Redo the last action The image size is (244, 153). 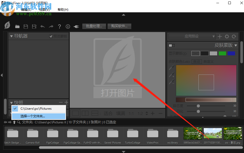51,26
